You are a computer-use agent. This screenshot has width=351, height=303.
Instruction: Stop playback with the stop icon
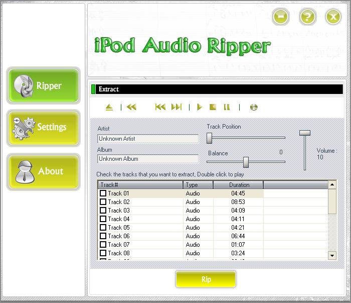click(213, 107)
